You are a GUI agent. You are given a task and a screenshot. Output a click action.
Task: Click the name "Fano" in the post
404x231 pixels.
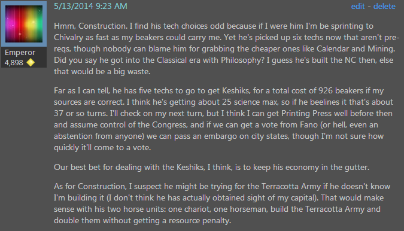pos(309,125)
